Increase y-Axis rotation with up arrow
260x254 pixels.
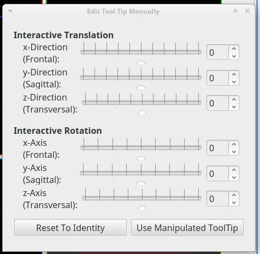(234, 170)
